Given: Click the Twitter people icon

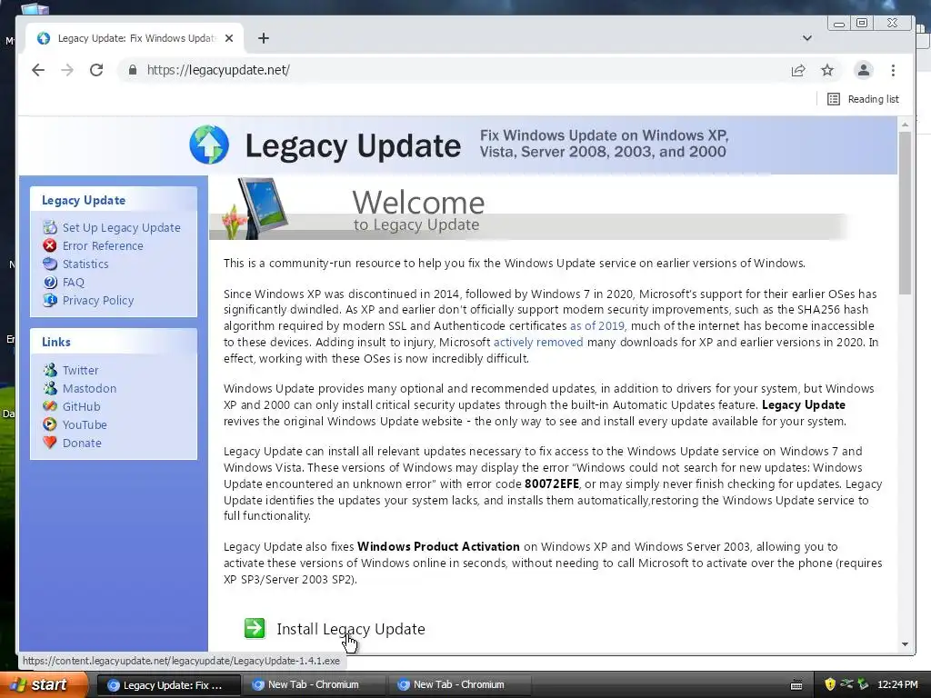Looking at the screenshot, I should (50, 370).
